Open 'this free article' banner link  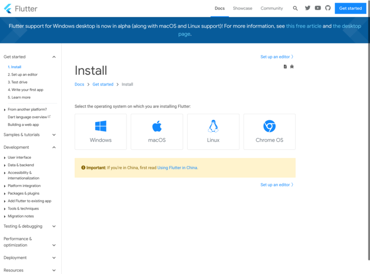[303, 26]
